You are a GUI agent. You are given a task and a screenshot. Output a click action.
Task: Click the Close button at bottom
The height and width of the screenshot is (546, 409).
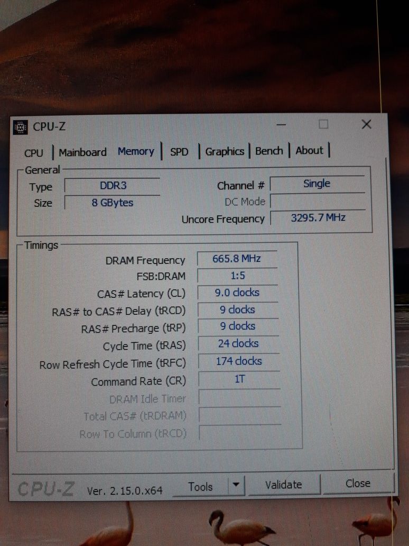pos(358,484)
